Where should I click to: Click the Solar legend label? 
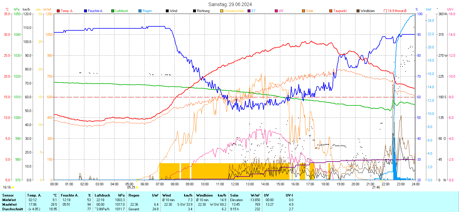(310, 11)
